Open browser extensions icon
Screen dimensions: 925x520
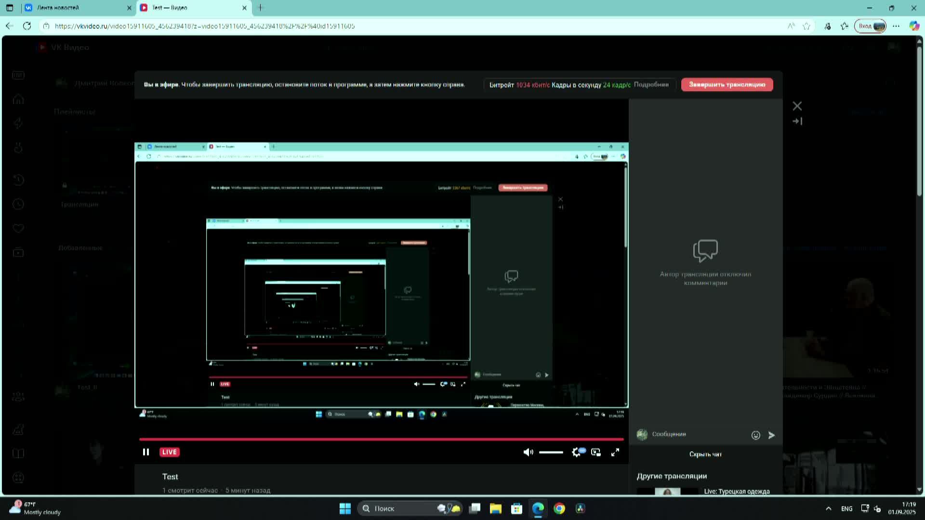tap(827, 26)
